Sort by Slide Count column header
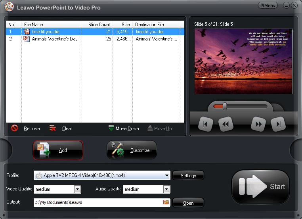This screenshot has width=302, height=219. coord(97,25)
